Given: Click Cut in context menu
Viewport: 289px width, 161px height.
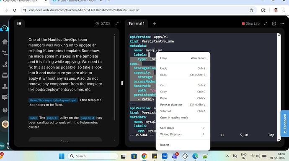Looking at the screenshot, I should pyautogui.click(x=183, y=85).
